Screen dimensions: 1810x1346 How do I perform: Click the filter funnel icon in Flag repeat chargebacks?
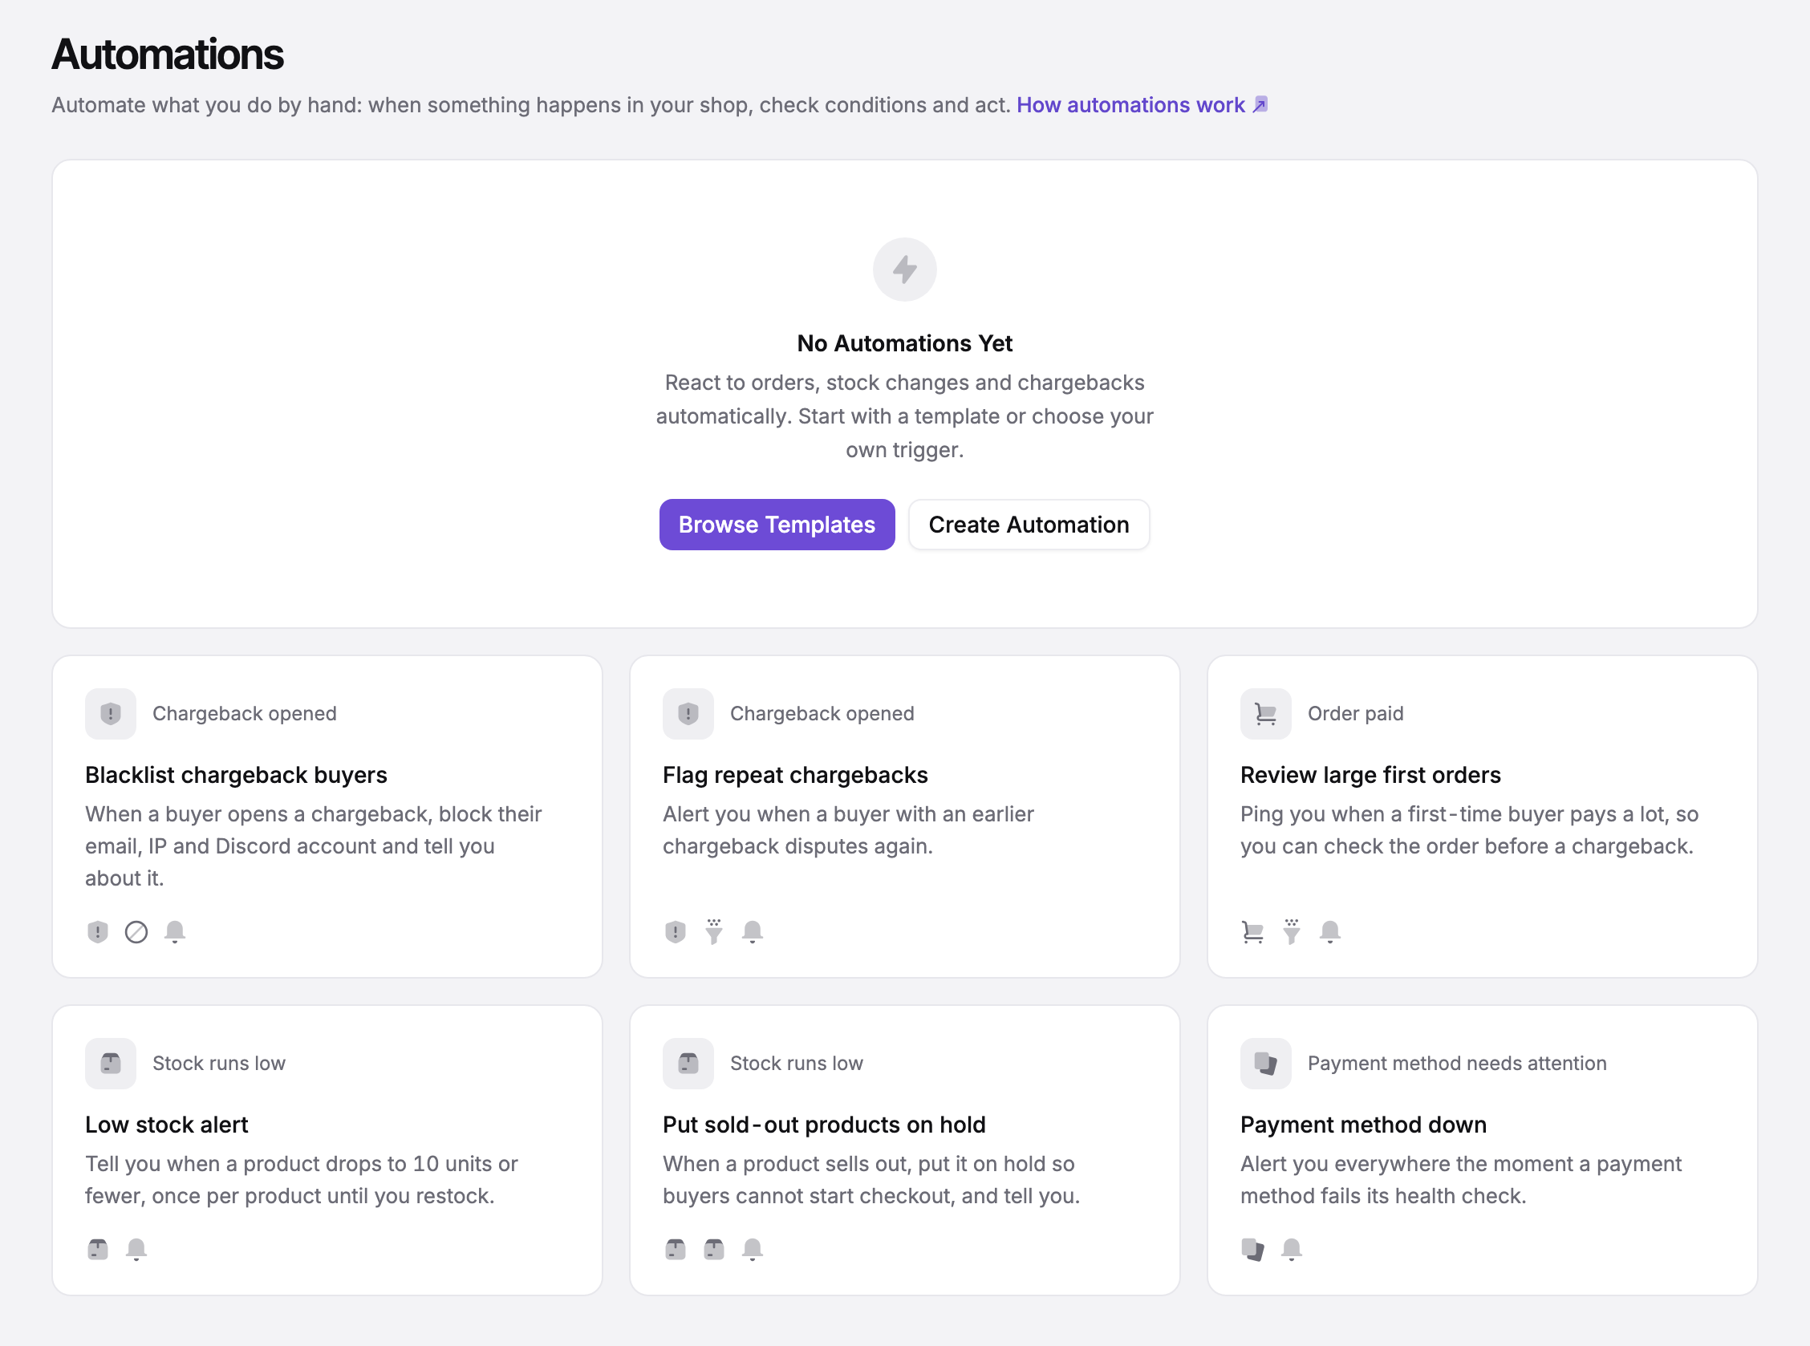point(714,931)
